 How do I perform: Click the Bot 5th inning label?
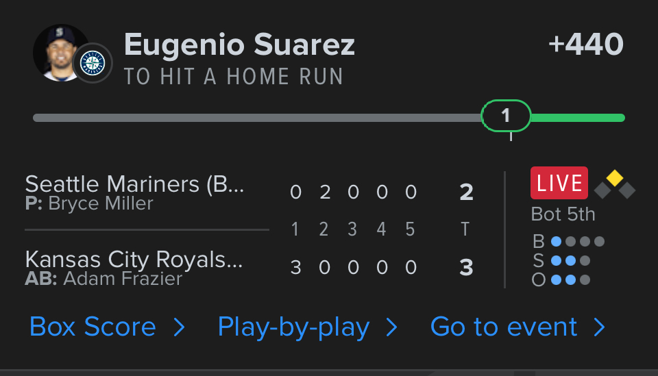coord(563,214)
